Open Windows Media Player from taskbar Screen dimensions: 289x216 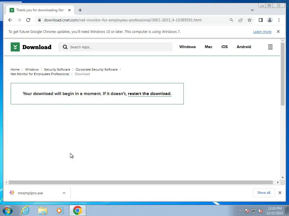pos(60,210)
